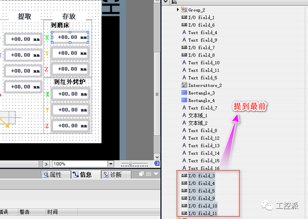Select I/O field_1 in layer list
This screenshot has height=219, width=308.
(x=201, y=17)
